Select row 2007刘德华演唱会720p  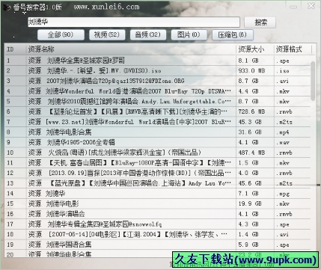pos(158,81)
